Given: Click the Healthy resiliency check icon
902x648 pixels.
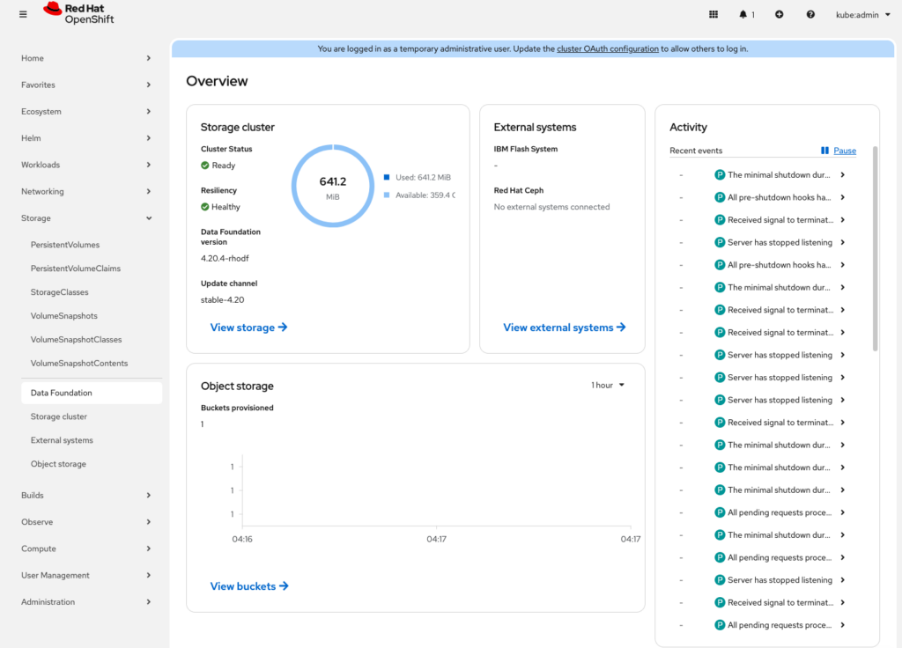Looking at the screenshot, I should 205,207.
